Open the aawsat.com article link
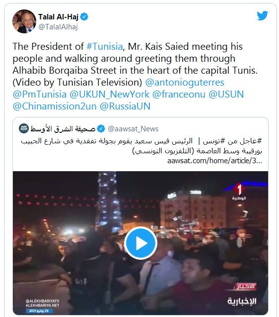279x317 pixels. 214,161
